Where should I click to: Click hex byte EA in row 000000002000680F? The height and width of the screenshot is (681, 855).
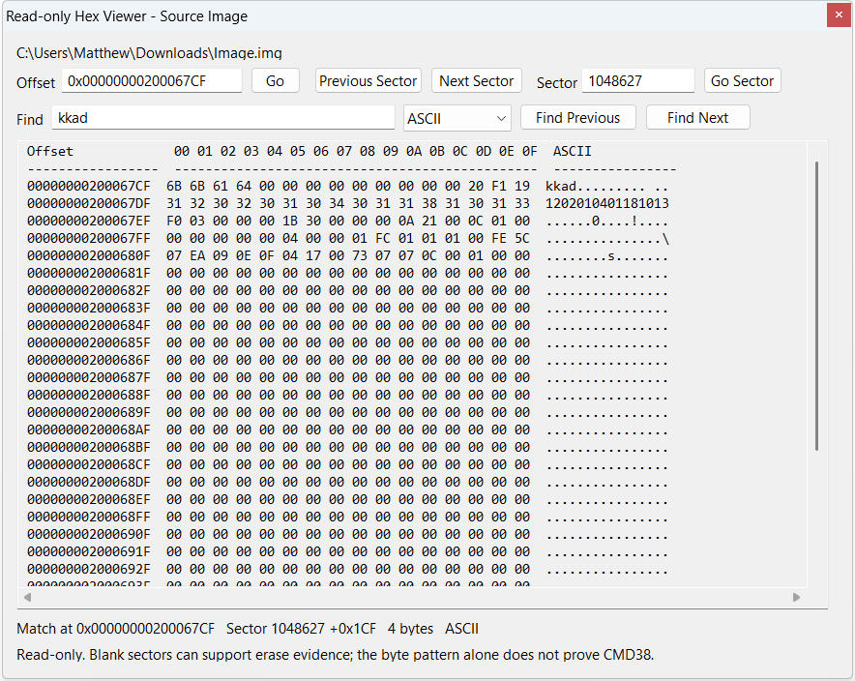pyautogui.click(x=197, y=255)
